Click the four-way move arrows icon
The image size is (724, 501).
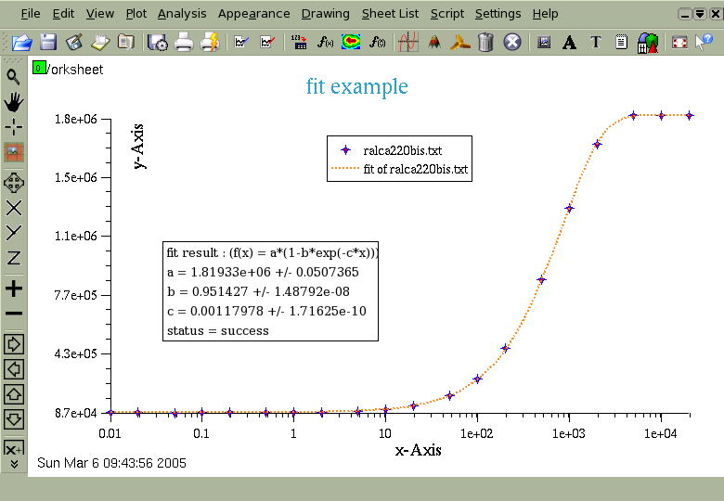[x=13, y=183]
